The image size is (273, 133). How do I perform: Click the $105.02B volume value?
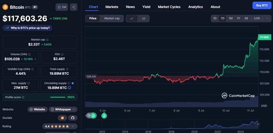(12, 59)
